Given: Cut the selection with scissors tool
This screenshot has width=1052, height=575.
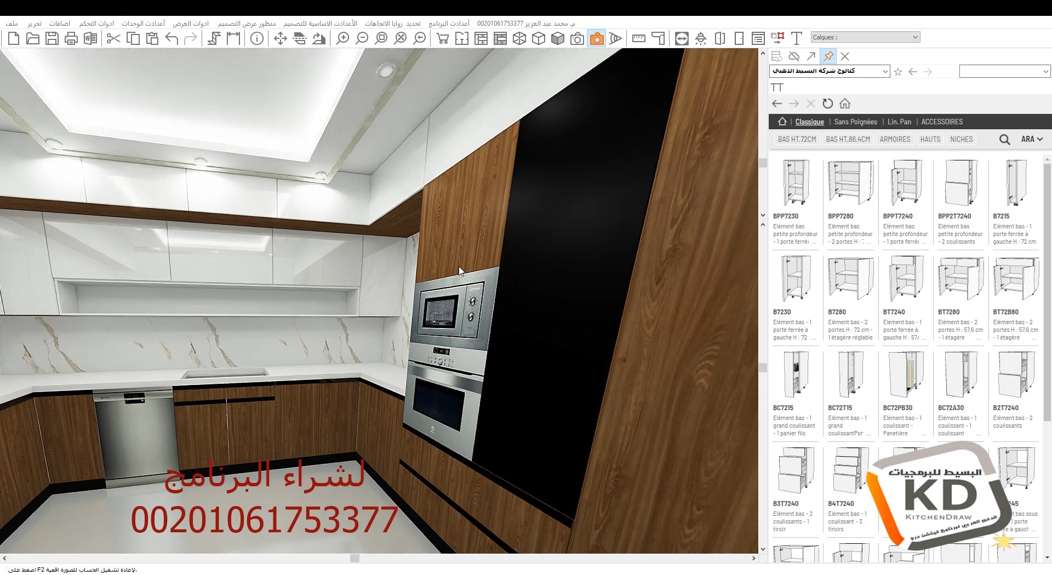Looking at the screenshot, I should tap(114, 38).
